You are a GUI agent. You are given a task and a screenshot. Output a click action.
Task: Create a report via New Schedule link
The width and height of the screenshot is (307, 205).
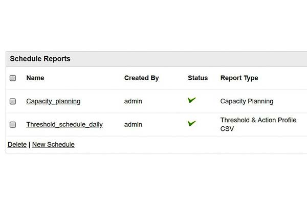point(53,145)
